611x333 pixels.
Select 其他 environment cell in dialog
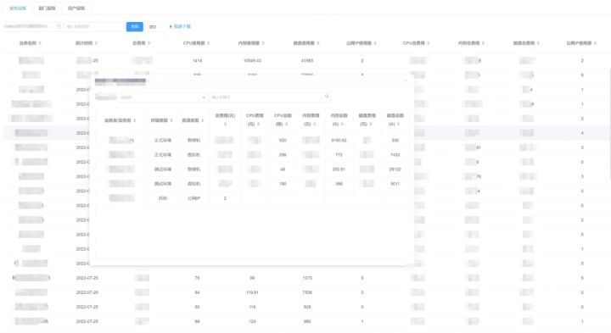pos(162,198)
